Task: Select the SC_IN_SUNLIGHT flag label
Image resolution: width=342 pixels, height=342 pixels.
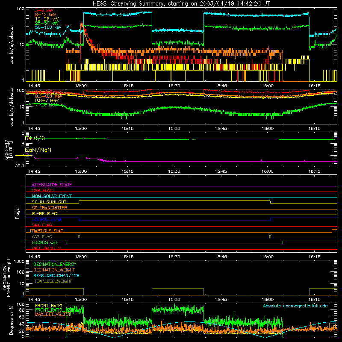Action: coord(49,202)
